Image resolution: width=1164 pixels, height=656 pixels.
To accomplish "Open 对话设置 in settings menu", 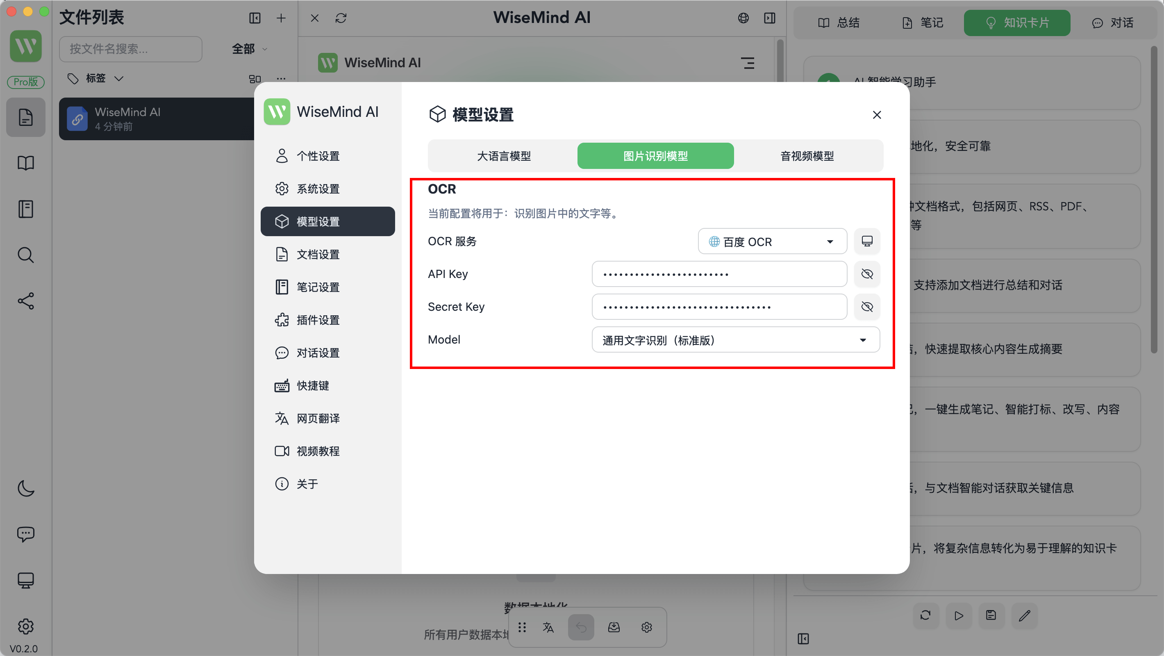I will point(327,353).
